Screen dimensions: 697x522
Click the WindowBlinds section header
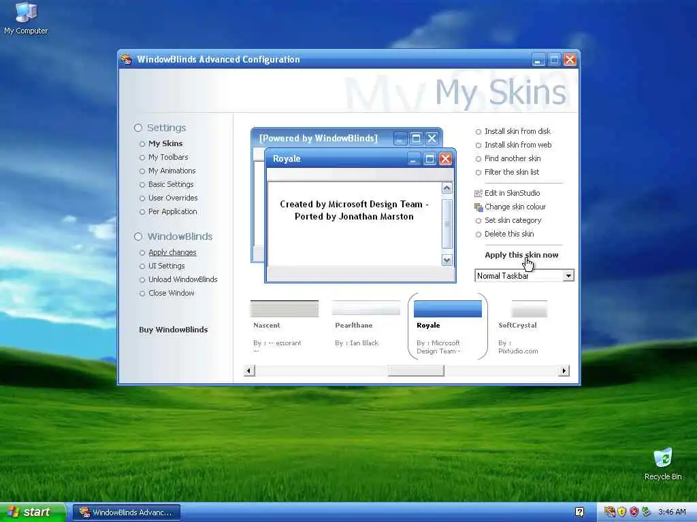click(180, 237)
